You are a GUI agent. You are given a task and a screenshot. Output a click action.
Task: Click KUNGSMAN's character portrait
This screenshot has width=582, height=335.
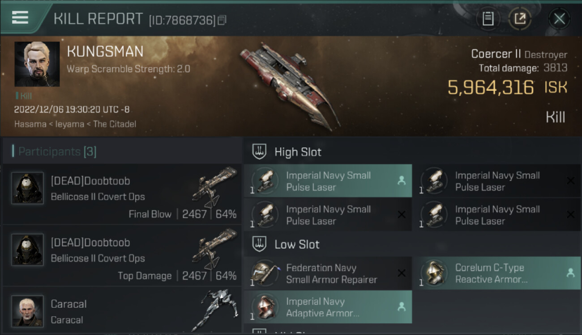coord(37,64)
